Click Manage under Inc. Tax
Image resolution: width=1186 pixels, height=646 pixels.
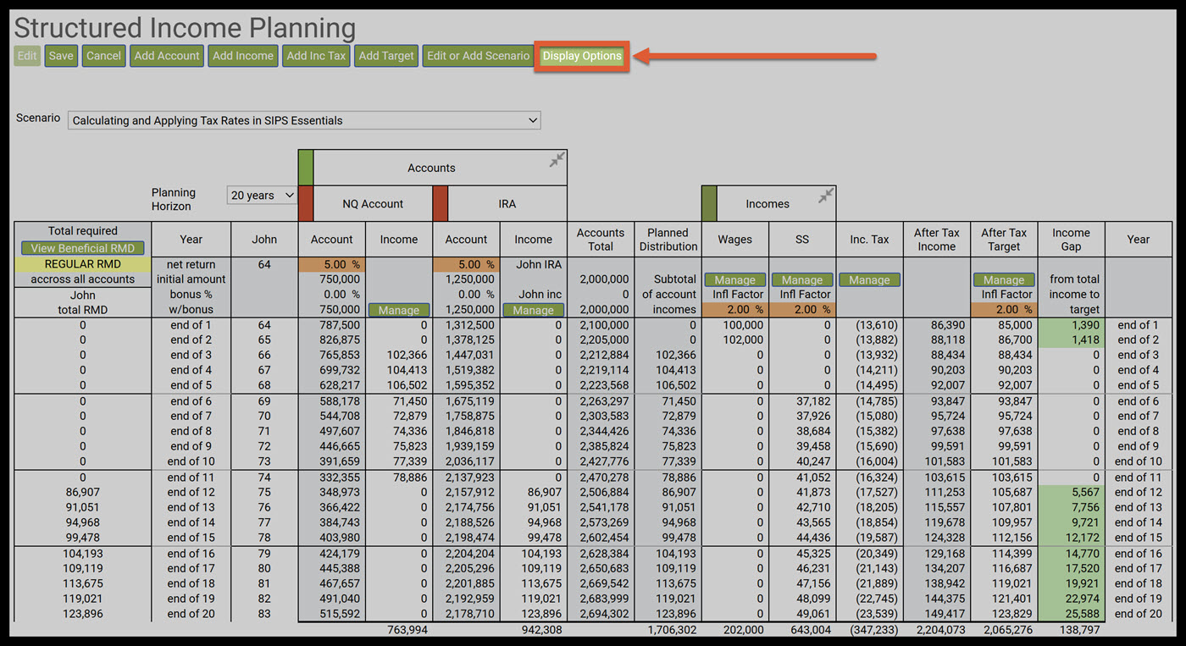870,279
